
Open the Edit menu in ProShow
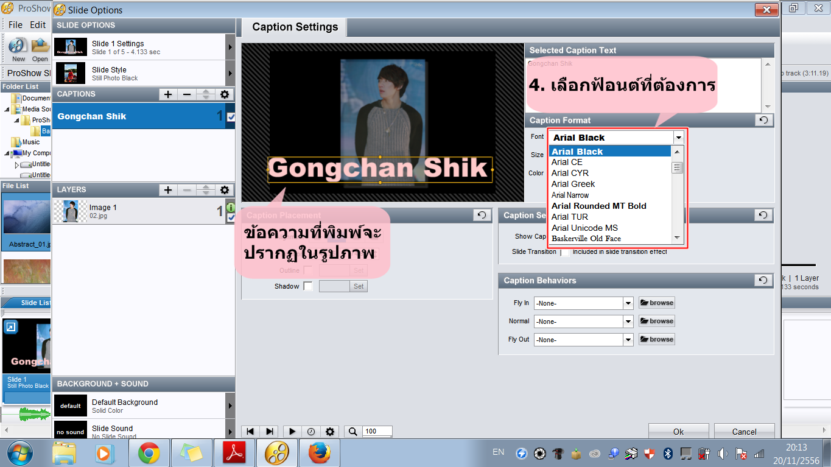(x=38, y=25)
